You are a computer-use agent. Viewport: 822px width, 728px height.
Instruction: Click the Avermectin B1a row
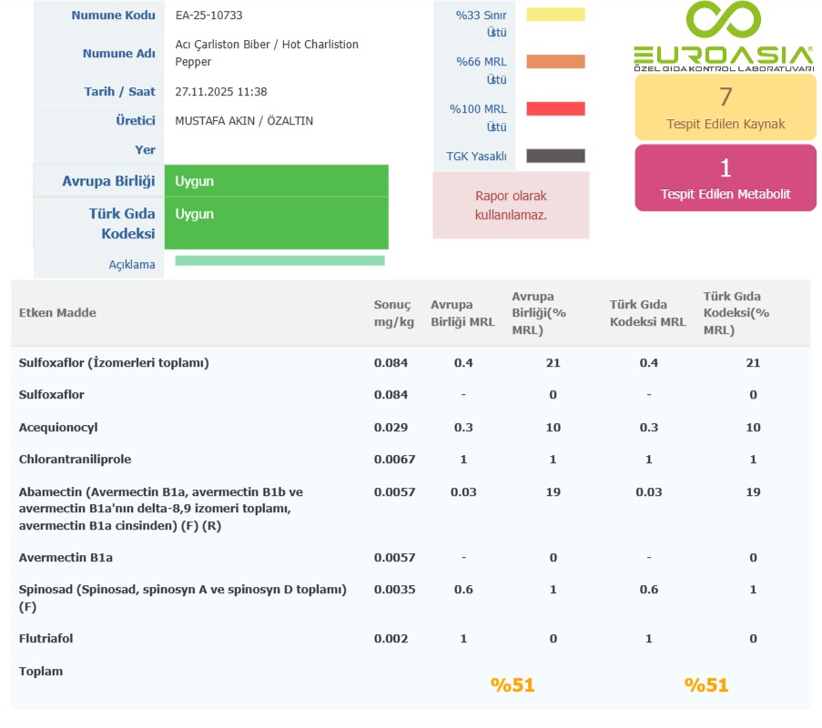click(66, 558)
